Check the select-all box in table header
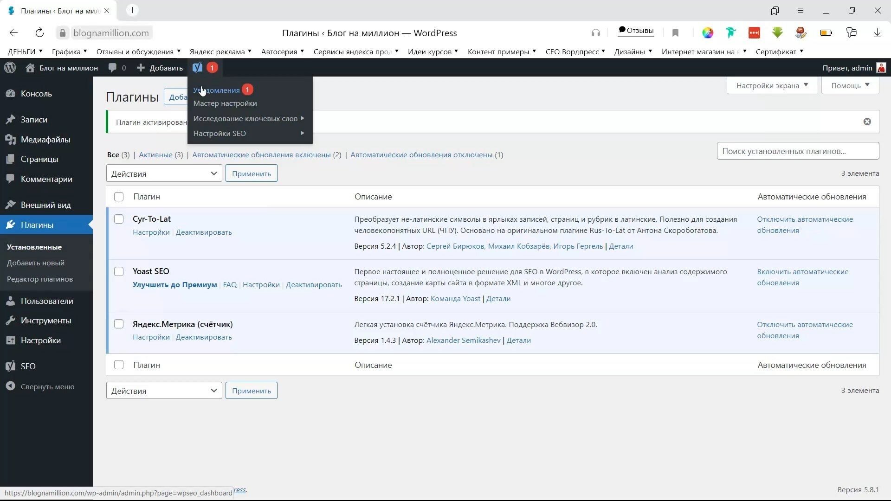Screen dimensions: 891x501 119,197
